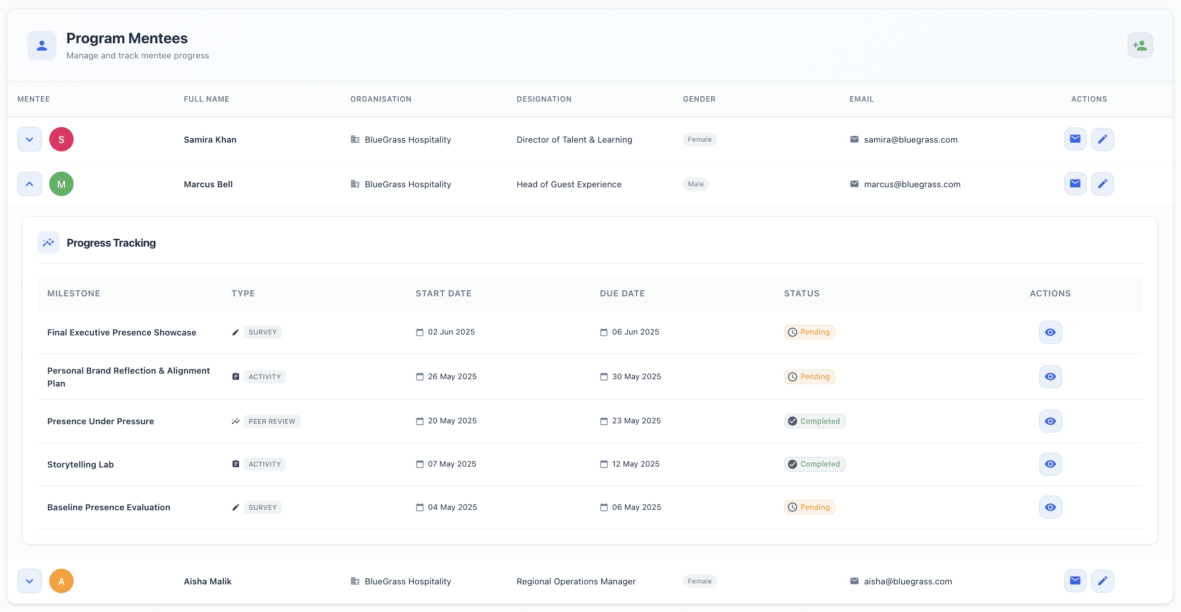Click the Due Date column header
Image resolution: width=1181 pixels, height=612 pixels.
pos(622,294)
